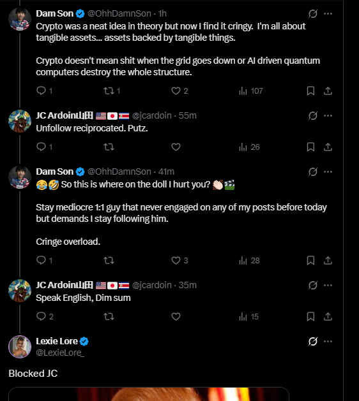Ask Grok about the 'Cringe overload' tweet
This screenshot has height=401, width=359.
[x=313, y=171]
